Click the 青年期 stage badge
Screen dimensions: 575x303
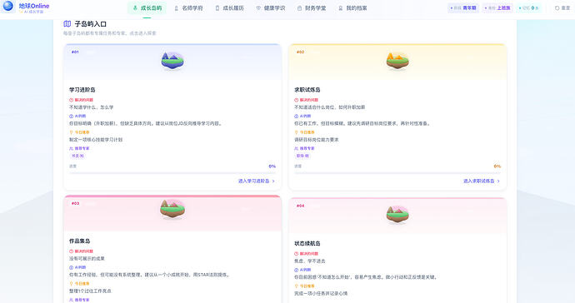click(x=463, y=8)
